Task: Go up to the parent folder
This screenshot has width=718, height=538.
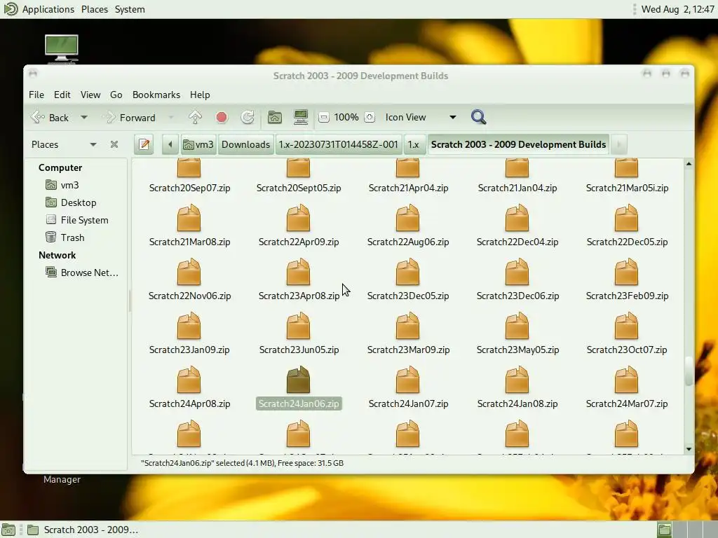Action: click(195, 117)
